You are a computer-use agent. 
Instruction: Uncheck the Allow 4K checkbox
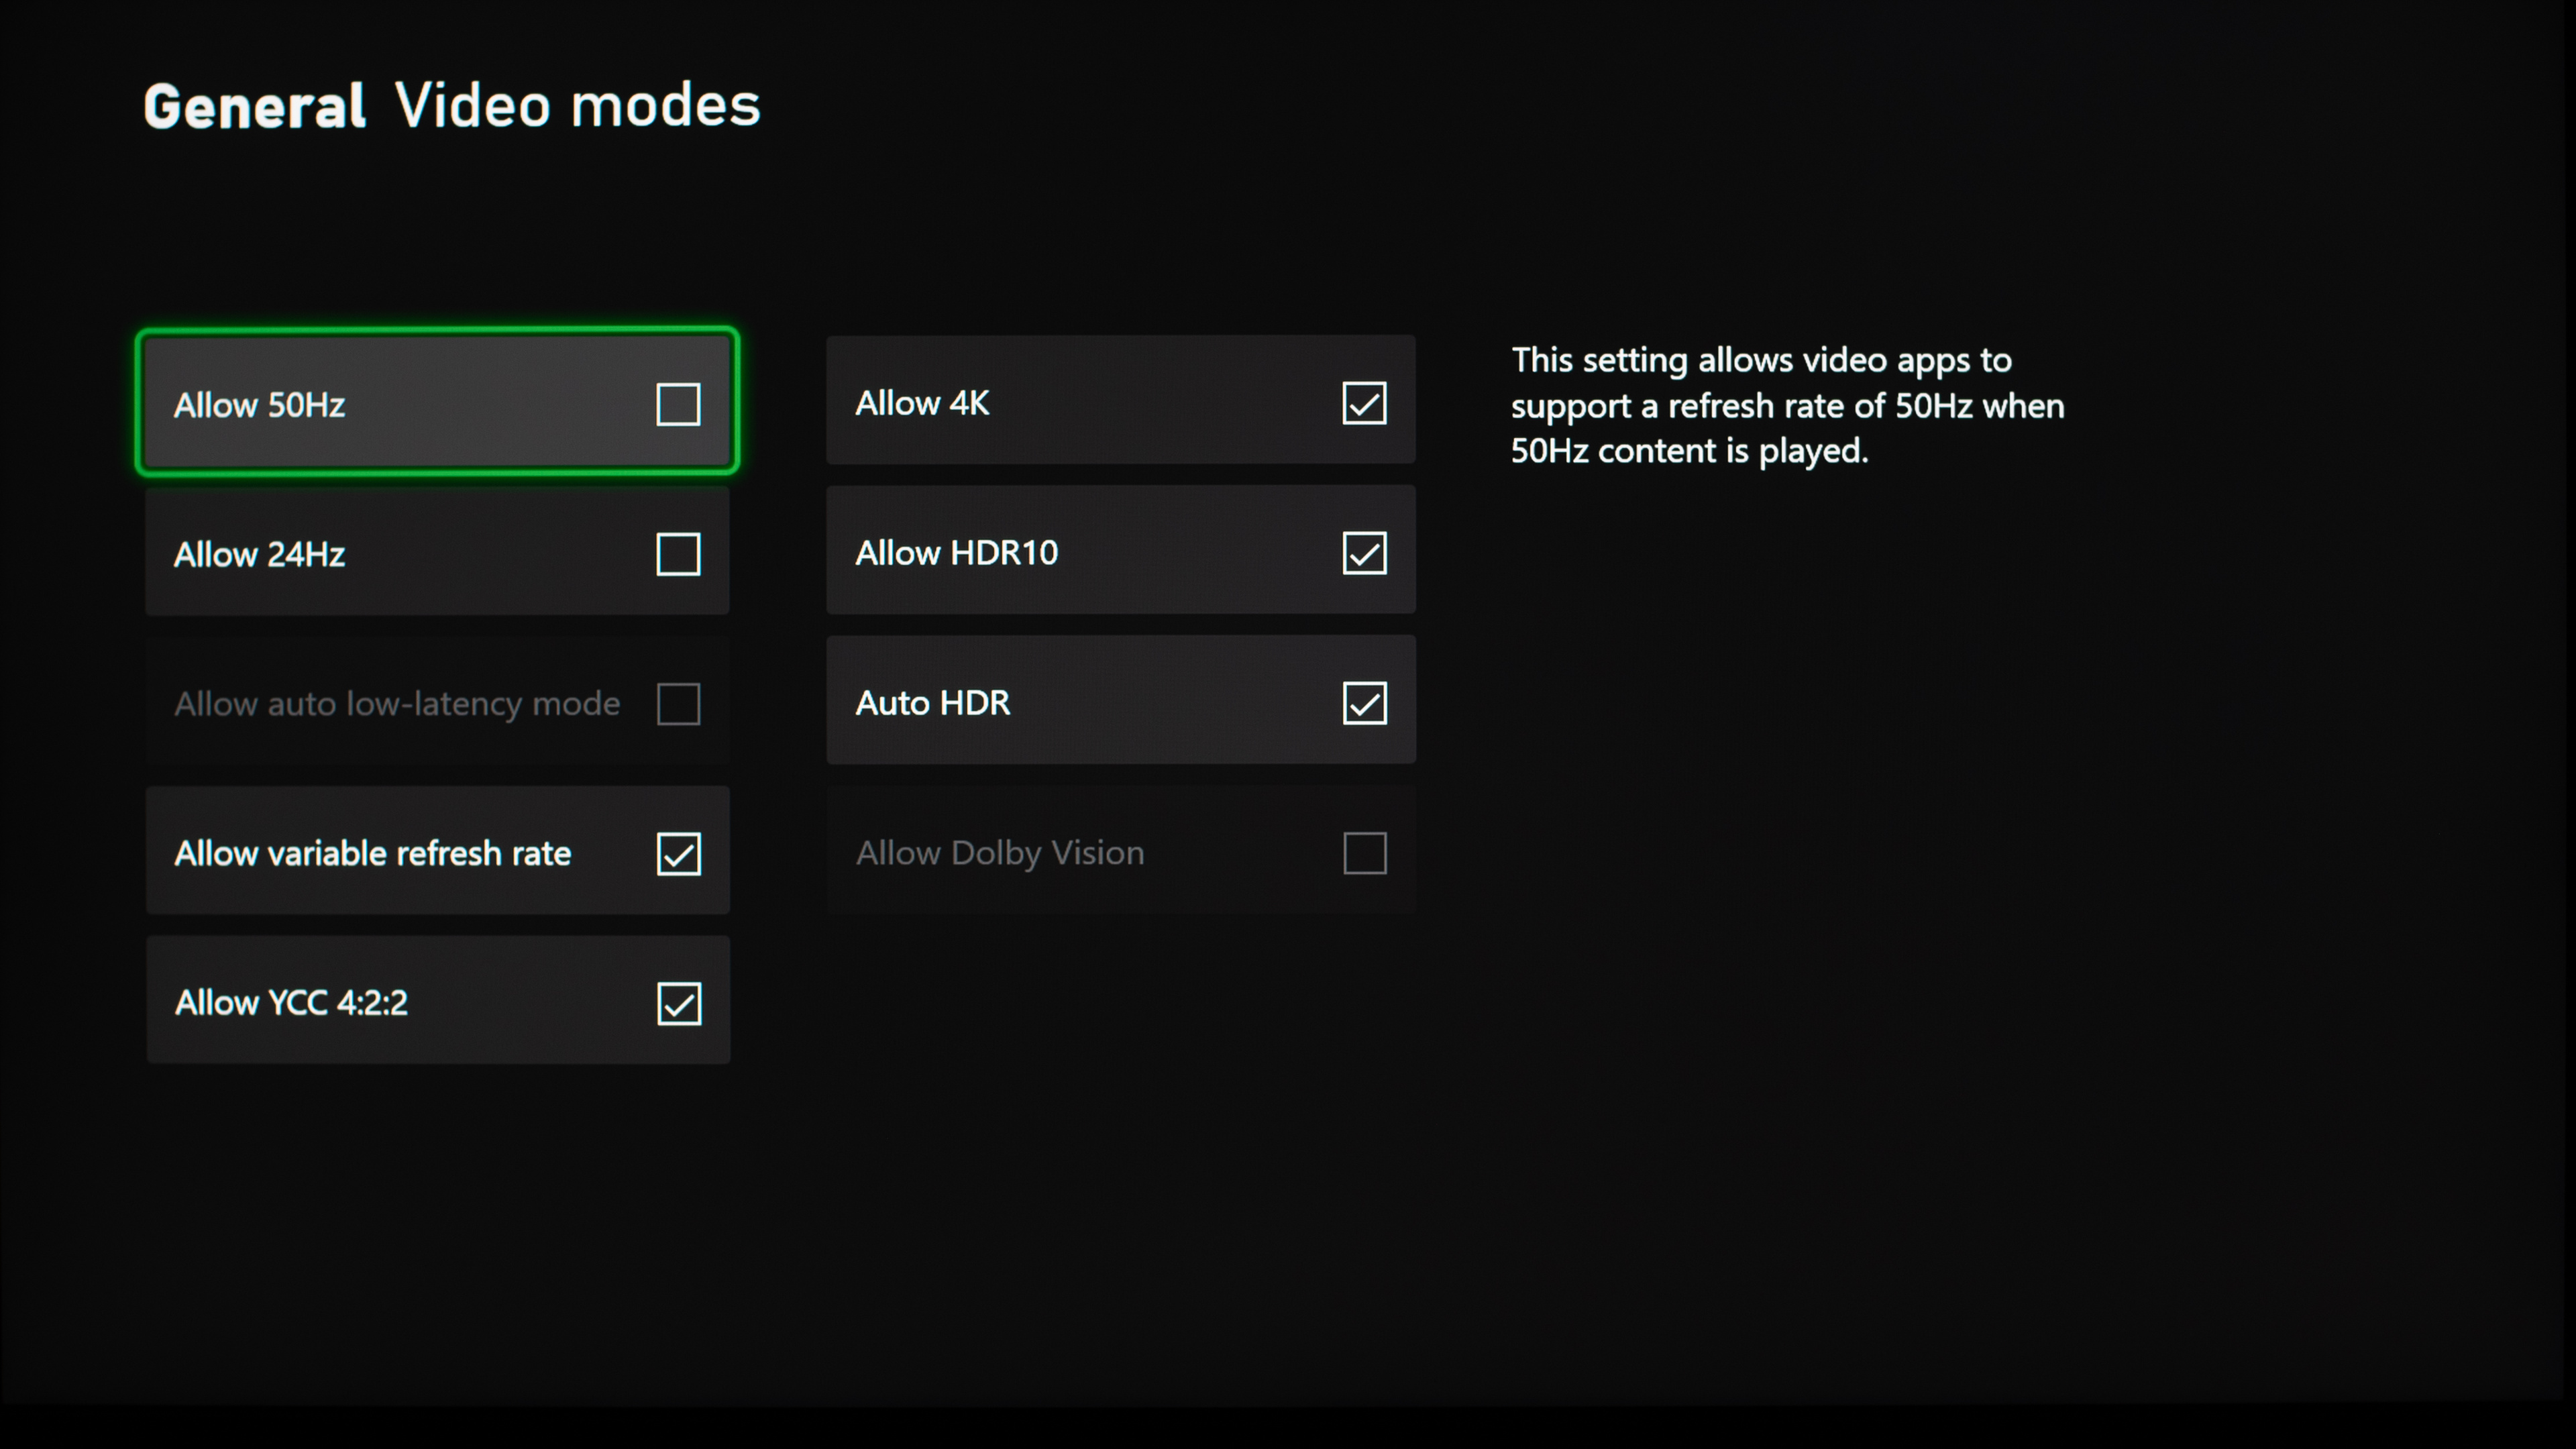point(1364,403)
